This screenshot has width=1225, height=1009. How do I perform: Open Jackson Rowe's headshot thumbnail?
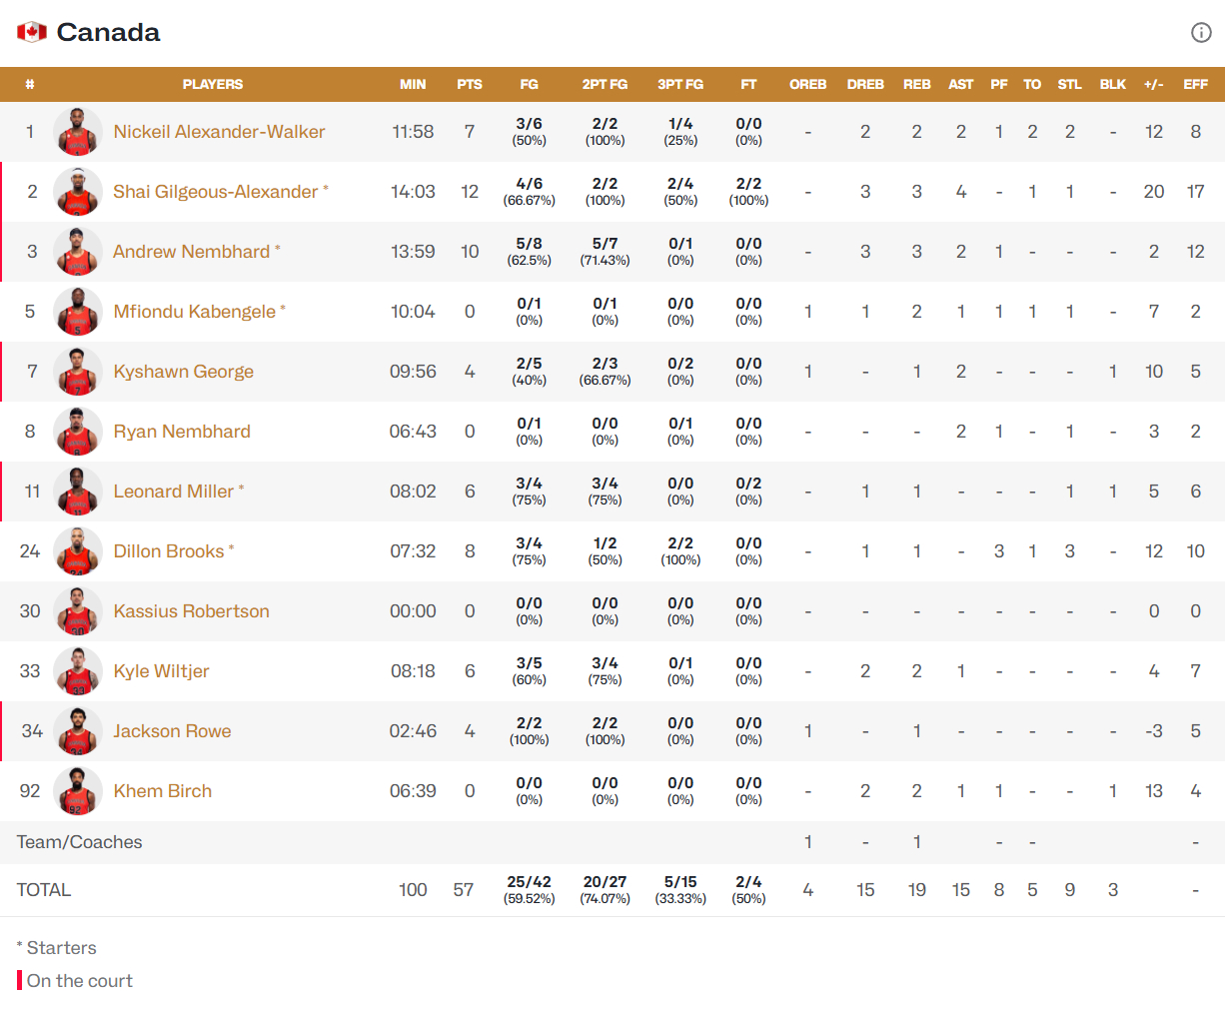pyautogui.click(x=78, y=731)
